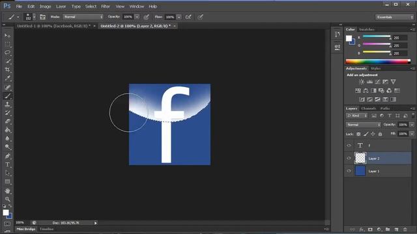
Task: Select the Spot Healing Brush tool
Action: pos(7,87)
